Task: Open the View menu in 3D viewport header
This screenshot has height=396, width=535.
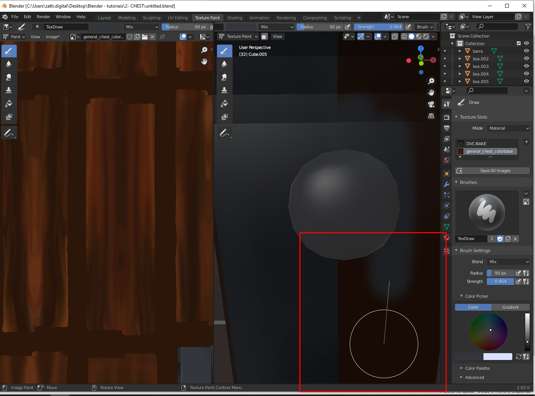Action: pos(277,36)
